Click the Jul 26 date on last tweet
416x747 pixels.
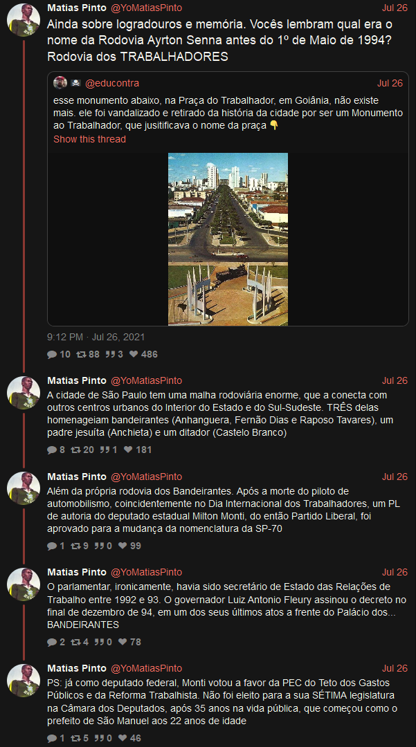click(x=395, y=668)
